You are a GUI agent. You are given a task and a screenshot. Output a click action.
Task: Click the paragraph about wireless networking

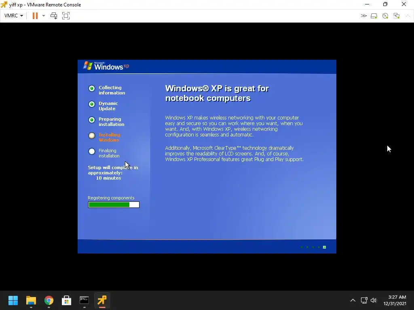tap(234, 126)
